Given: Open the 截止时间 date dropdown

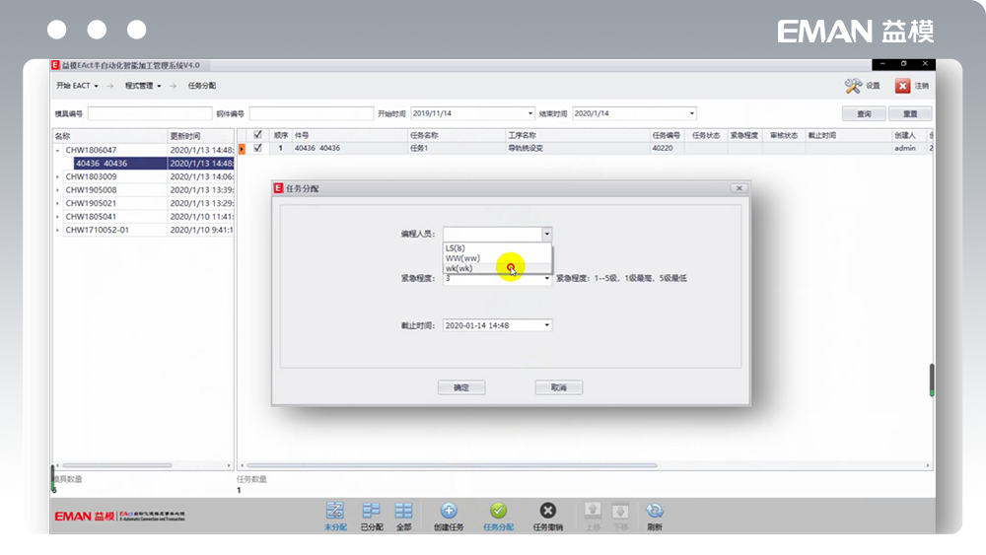Looking at the screenshot, I should [x=547, y=325].
